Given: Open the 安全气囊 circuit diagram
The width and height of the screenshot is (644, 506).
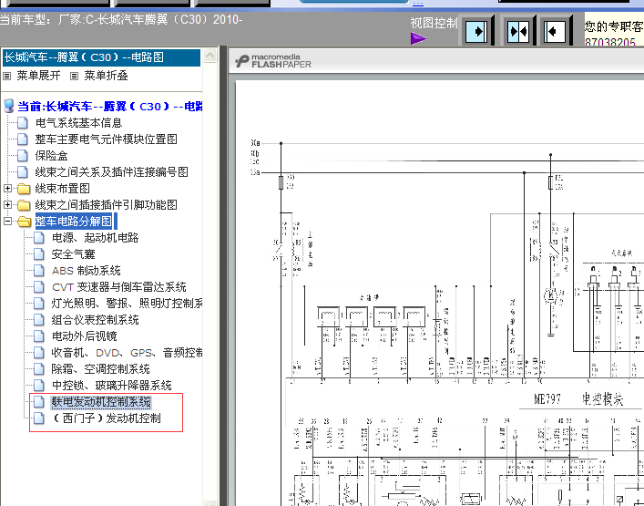Looking at the screenshot, I should (73, 254).
